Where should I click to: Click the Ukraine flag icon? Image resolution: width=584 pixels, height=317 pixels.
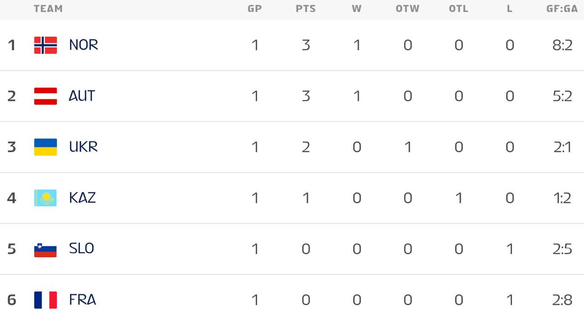[46, 147]
